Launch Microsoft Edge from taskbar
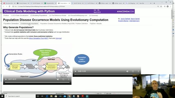Screen dimensions: 175x98 47,96
